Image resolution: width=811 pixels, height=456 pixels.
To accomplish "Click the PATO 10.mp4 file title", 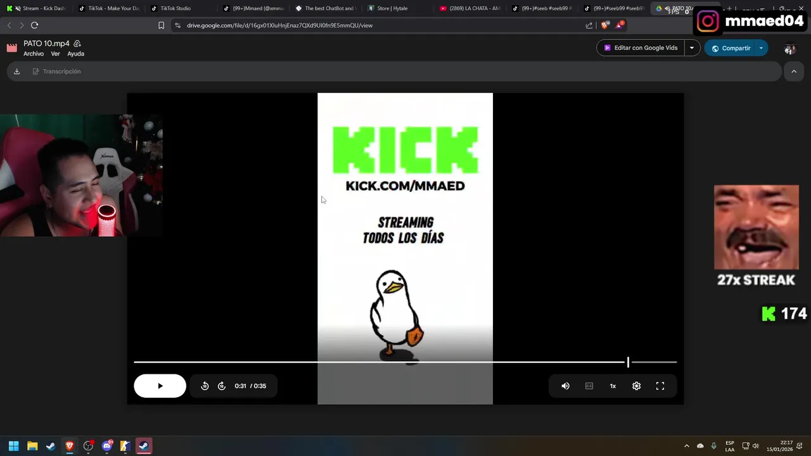I will click(46, 44).
